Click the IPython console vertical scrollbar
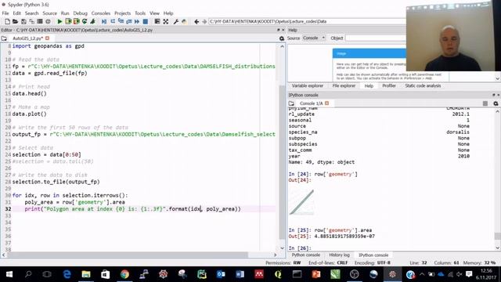This screenshot has height=282, width=501. 498,236
